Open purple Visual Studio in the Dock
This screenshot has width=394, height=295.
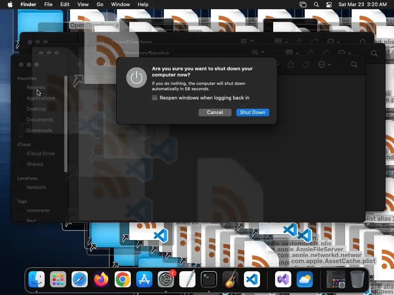click(x=283, y=279)
